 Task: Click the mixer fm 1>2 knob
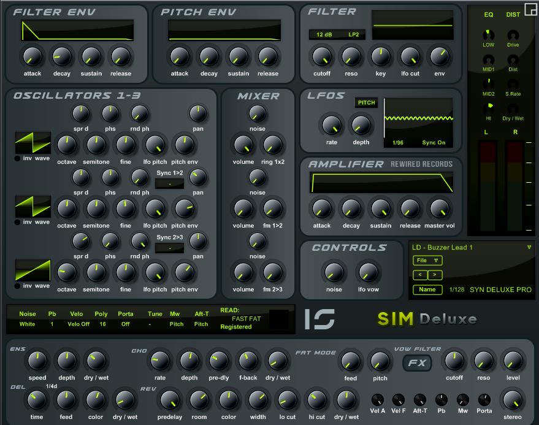pyautogui.click(x=273, y=209)
